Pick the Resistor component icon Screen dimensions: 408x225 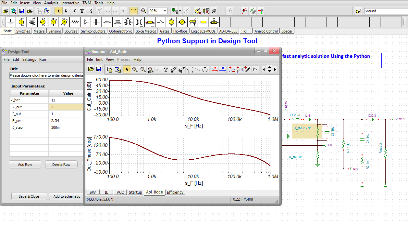coord(74,21)
